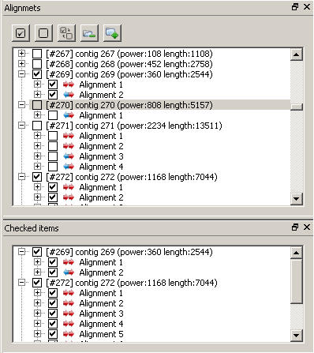Check contig 270 Alignment 1 checkbox

53,115
